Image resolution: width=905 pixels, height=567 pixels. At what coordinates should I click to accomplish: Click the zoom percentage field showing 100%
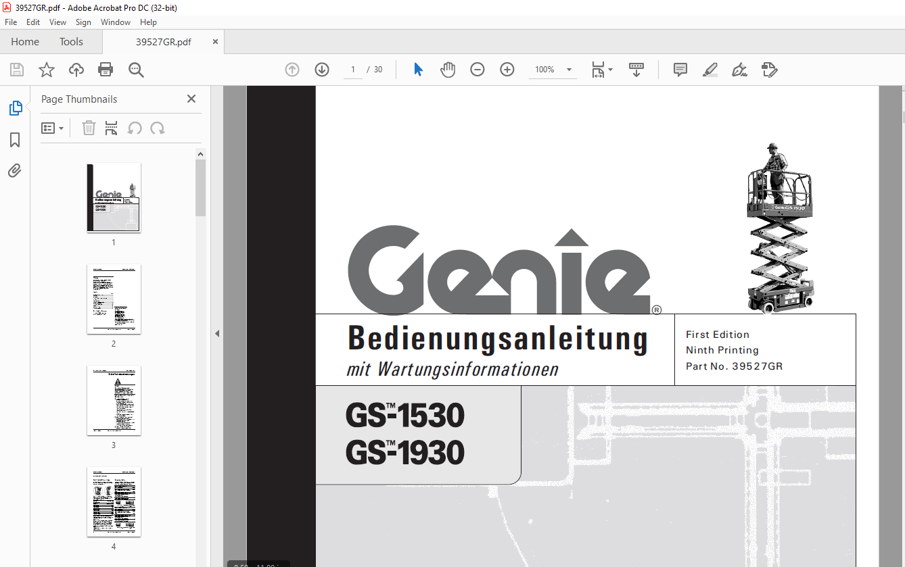(x=545, y=70)
